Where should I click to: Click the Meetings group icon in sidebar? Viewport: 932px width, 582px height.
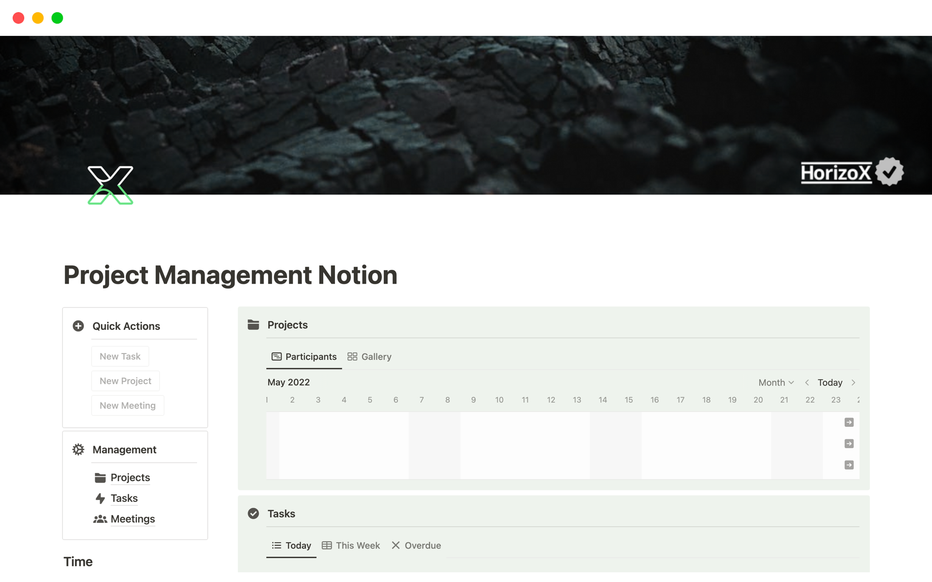[x=100, y=517]
